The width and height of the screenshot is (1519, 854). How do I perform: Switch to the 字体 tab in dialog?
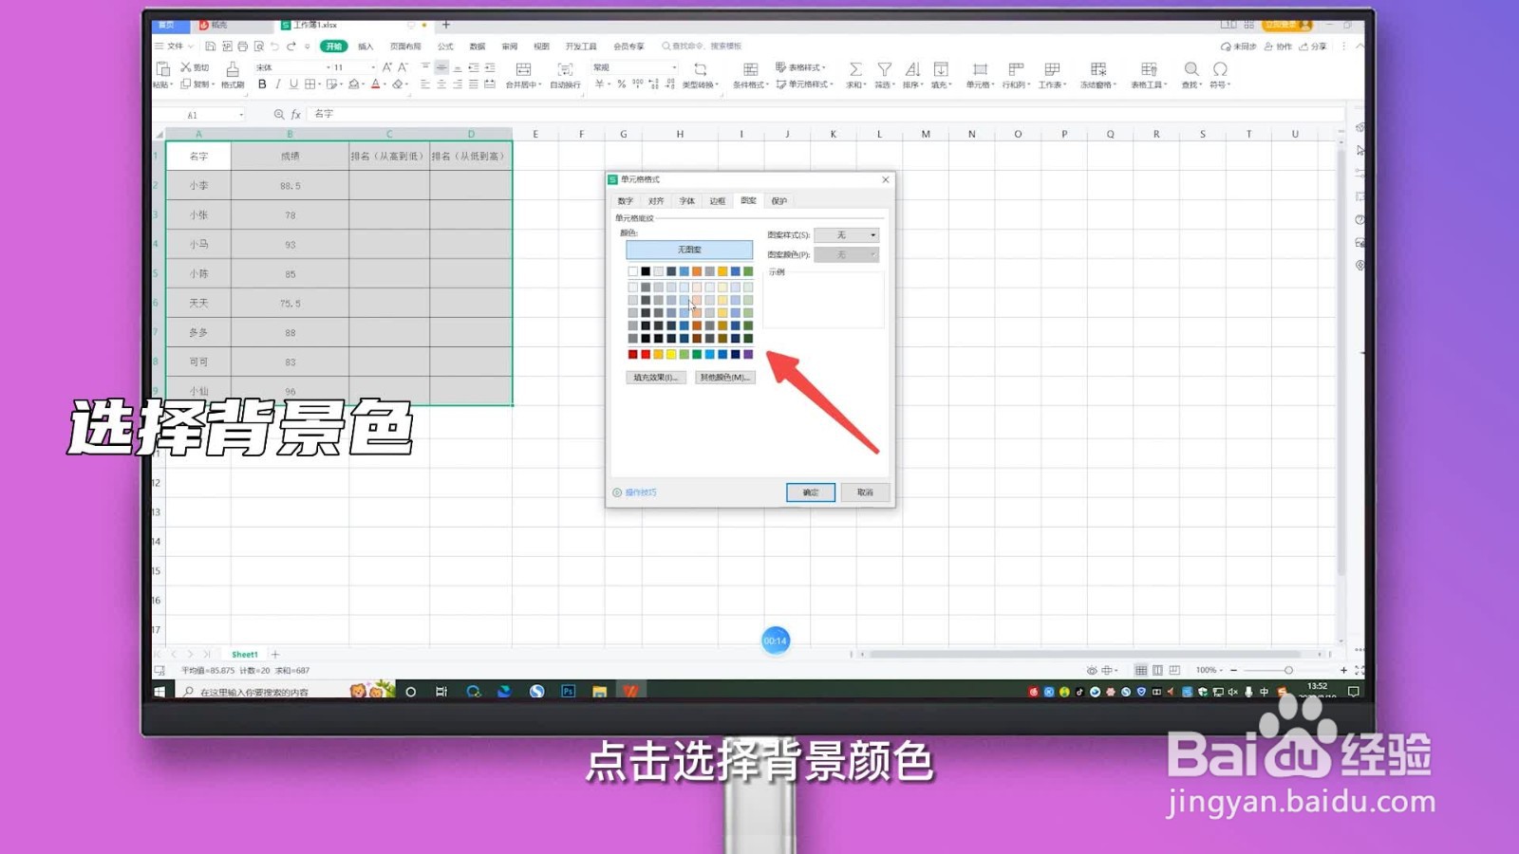click(x=686, y=201)
